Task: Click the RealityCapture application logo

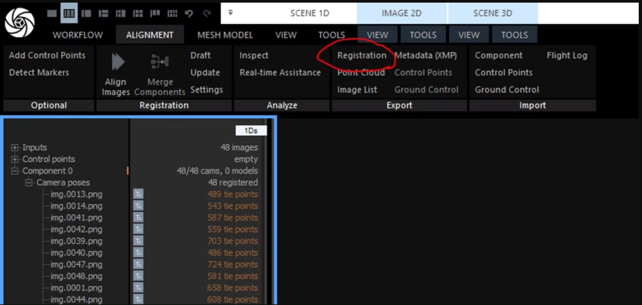Action: pyautogui.click(x=20, y=22)
